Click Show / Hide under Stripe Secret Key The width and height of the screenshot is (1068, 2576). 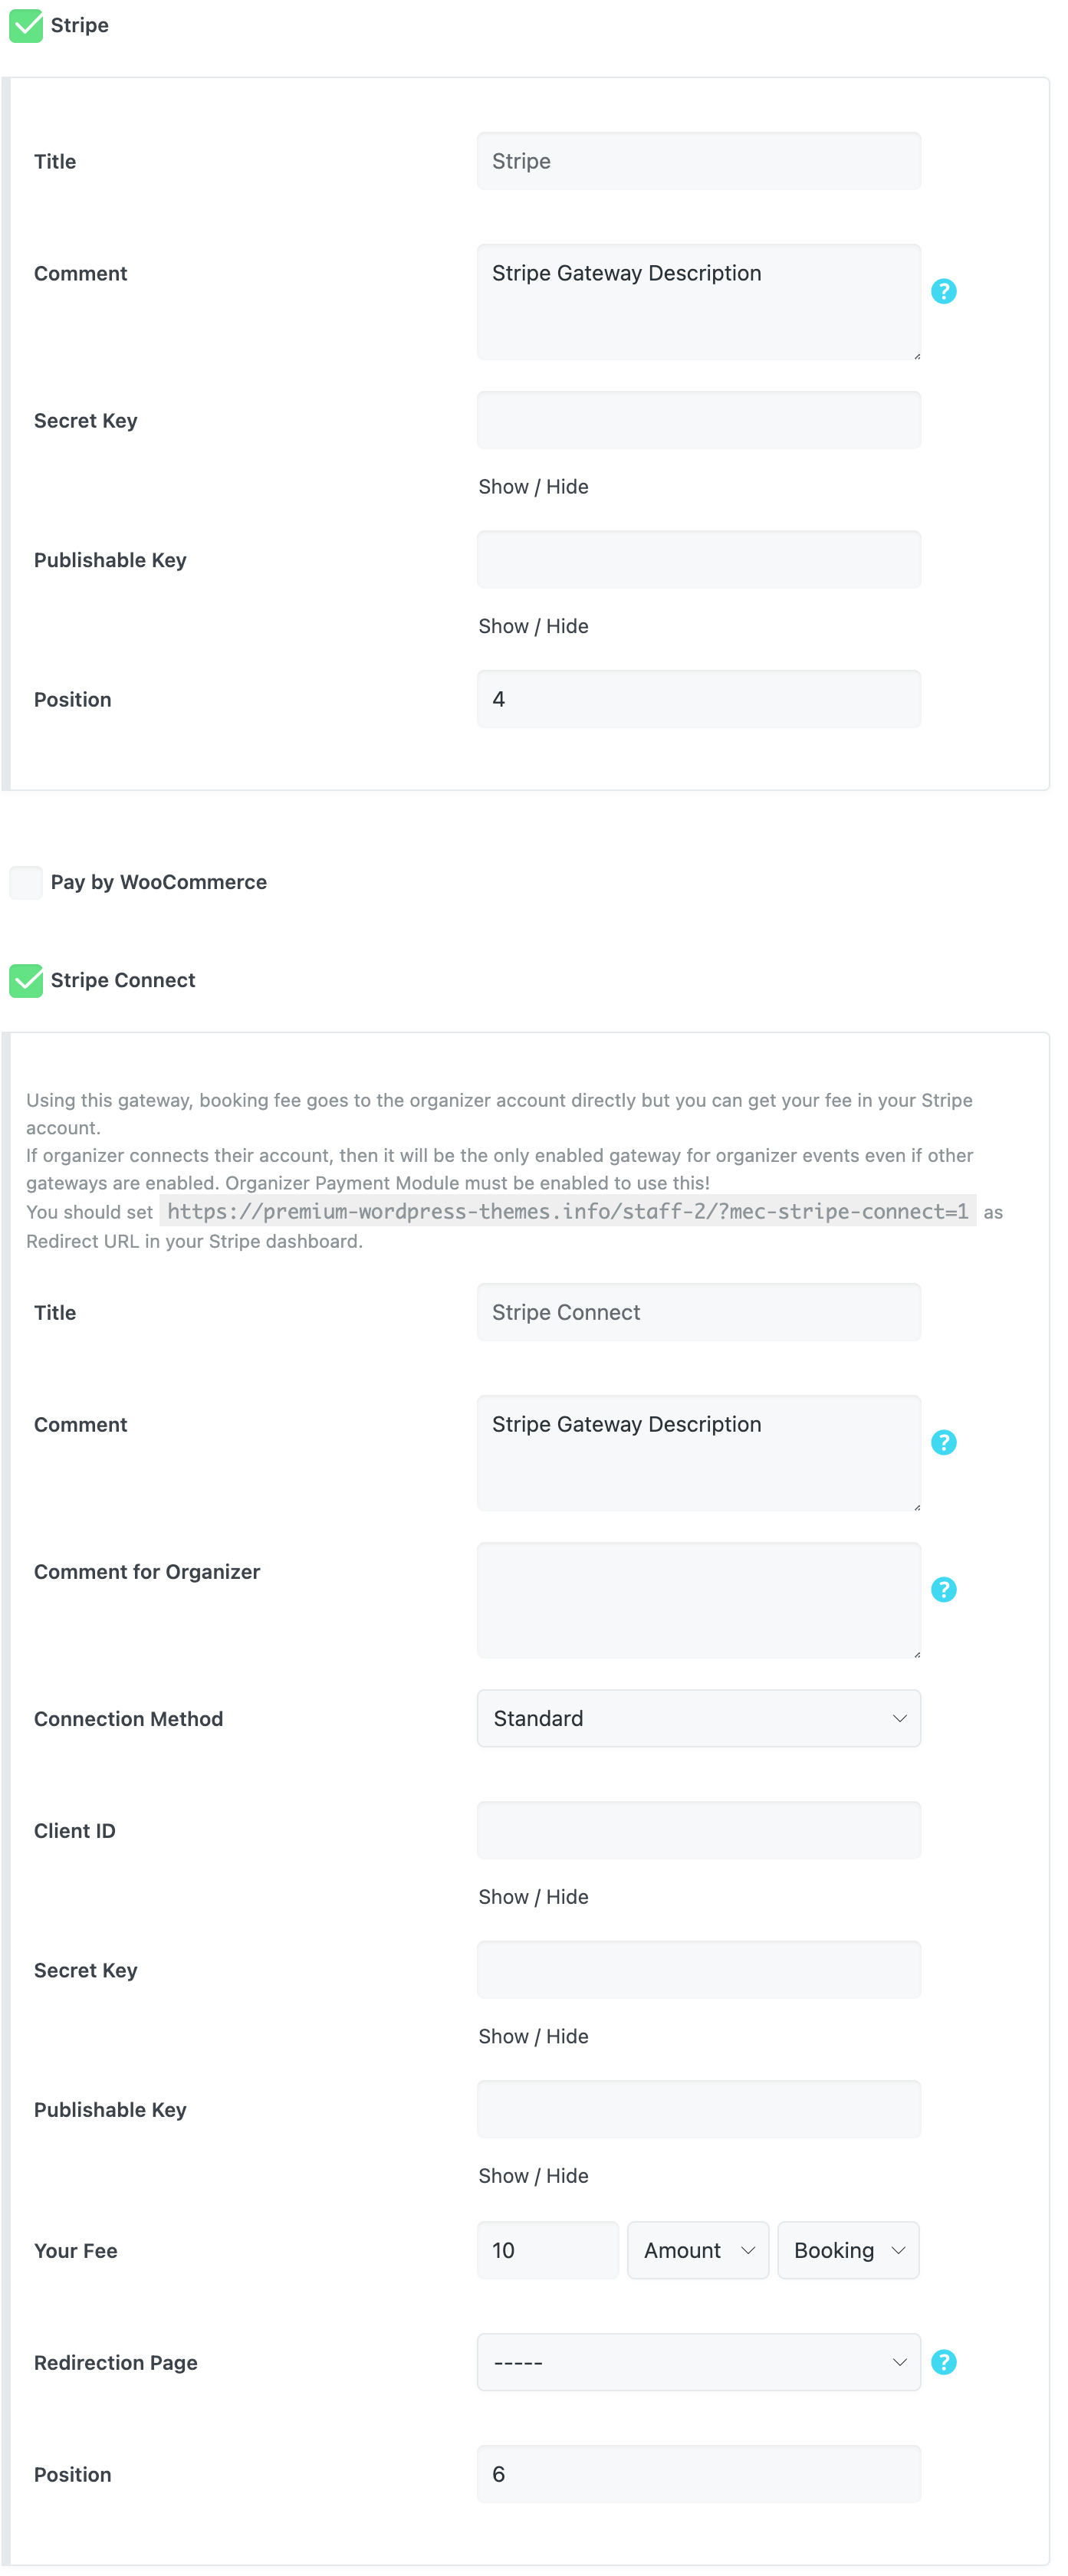tap(533, 486)
